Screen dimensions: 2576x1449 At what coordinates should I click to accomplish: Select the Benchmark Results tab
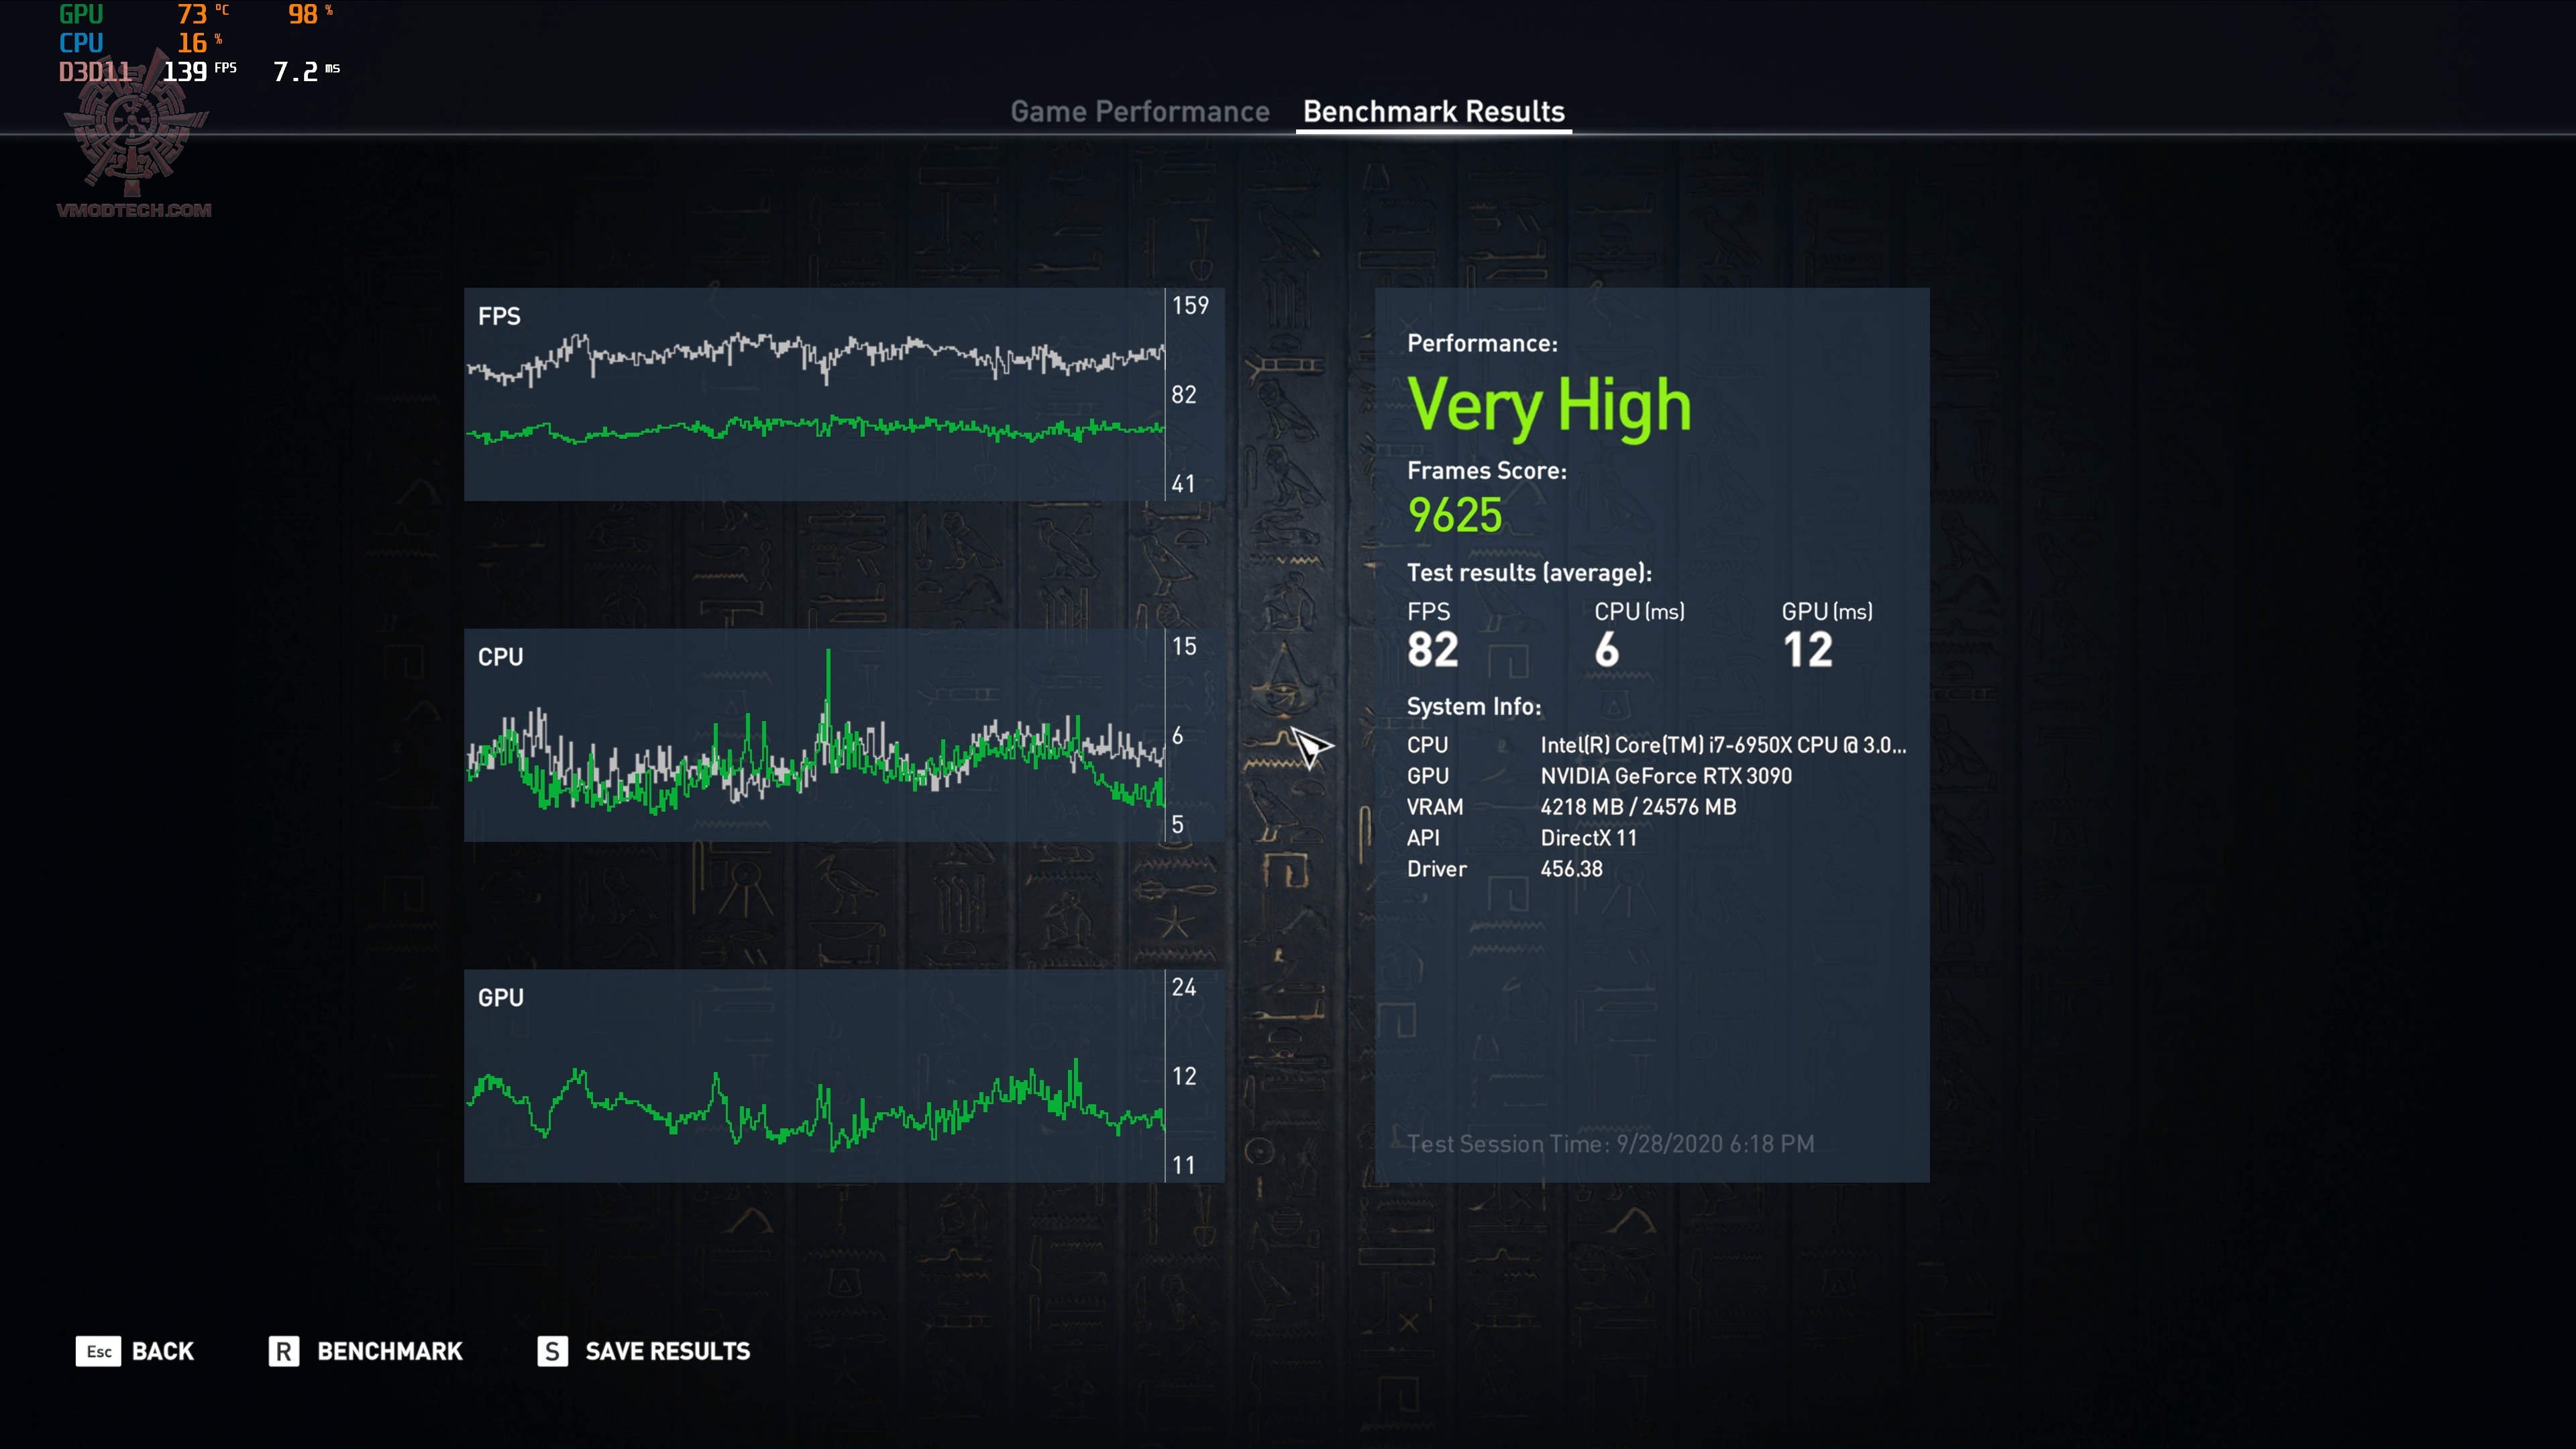[x=1433, y=112]
